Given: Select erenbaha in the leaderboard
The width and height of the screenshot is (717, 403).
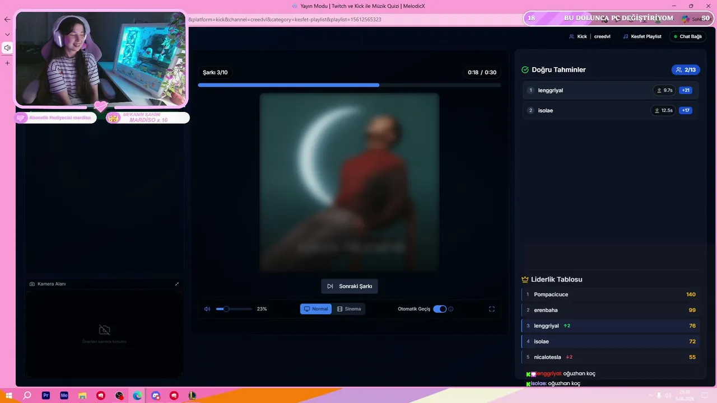Looking at the screenshot, I should point(611,310).
